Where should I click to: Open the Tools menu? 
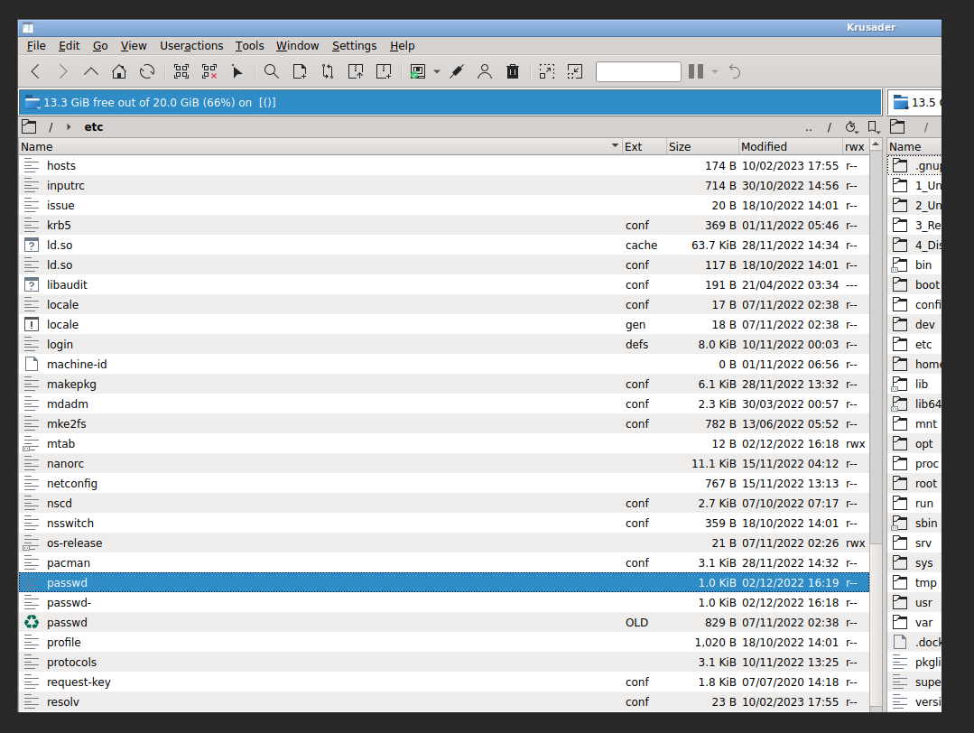click(x=249, y=46)
